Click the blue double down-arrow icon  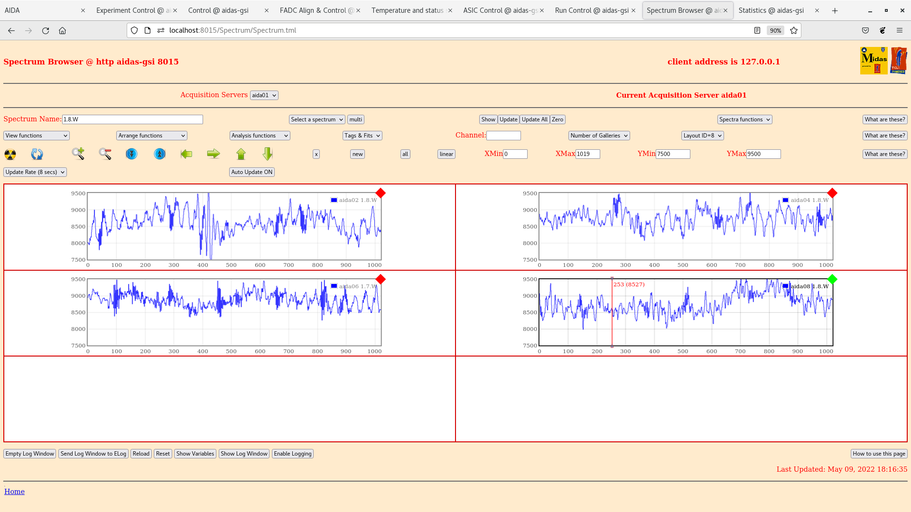pyautogui.click(x=131, y=154)
